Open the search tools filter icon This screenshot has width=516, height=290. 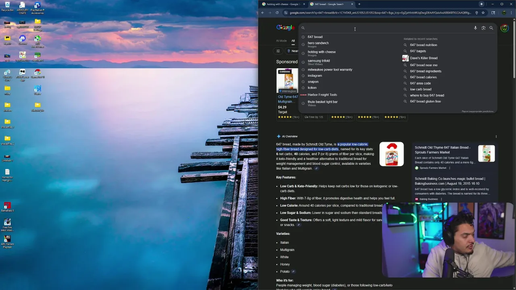[x=278, y=51]
